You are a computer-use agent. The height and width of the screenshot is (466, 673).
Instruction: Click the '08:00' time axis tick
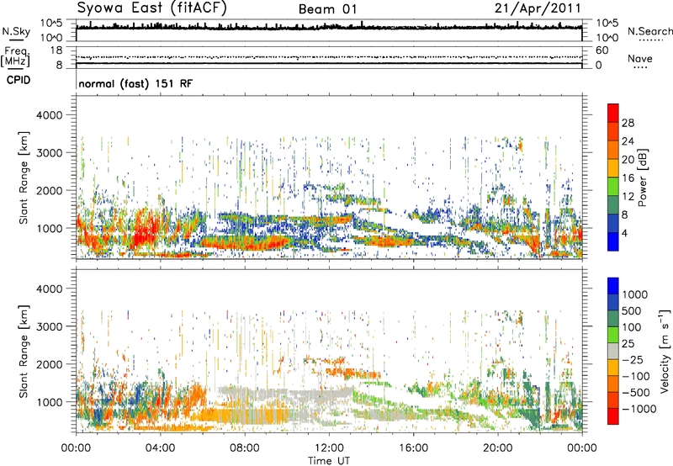(245, 448)
